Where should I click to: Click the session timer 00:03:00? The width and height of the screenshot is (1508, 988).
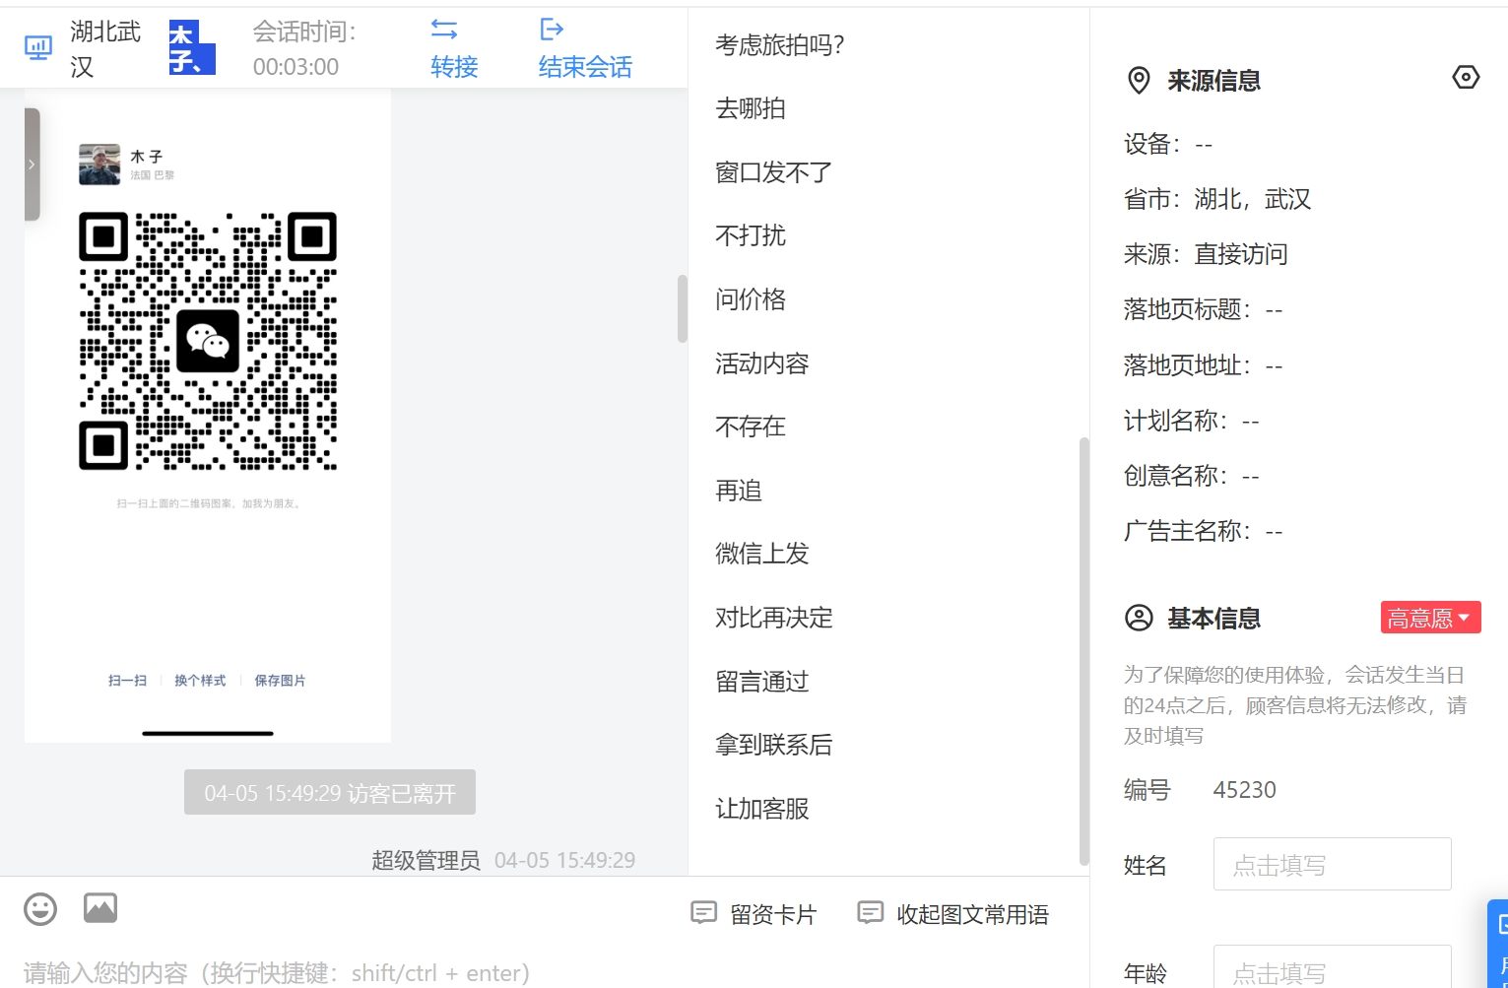pyautogui.click(x=295, y=67)
